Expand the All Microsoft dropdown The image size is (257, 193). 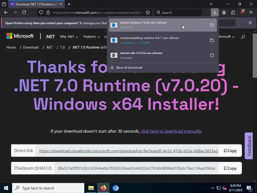(226, 37)
